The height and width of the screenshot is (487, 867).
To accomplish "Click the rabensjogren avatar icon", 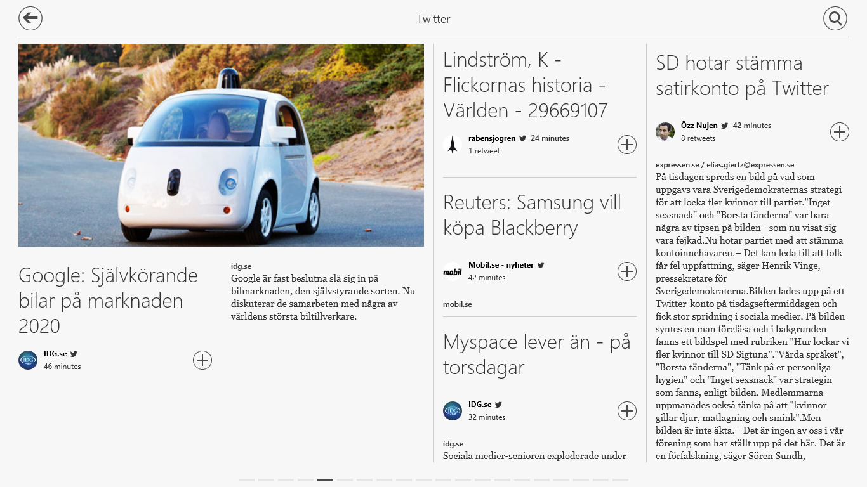I will pos(453,145).
